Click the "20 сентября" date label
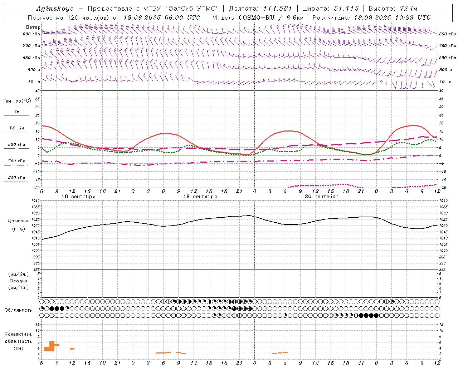Screen dimensions: 458x366 [x=322, y=197]
